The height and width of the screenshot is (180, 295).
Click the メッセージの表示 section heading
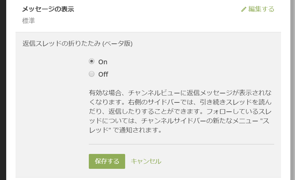[x=48, y=9]
